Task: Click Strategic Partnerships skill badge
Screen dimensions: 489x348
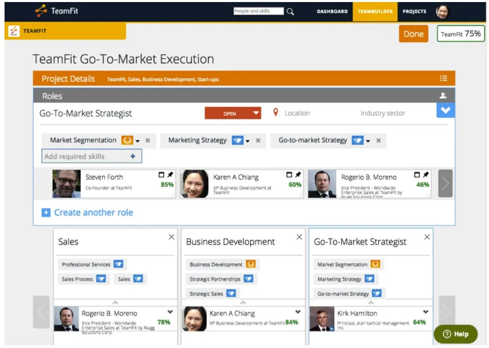Action: click(x=249, y=279)
